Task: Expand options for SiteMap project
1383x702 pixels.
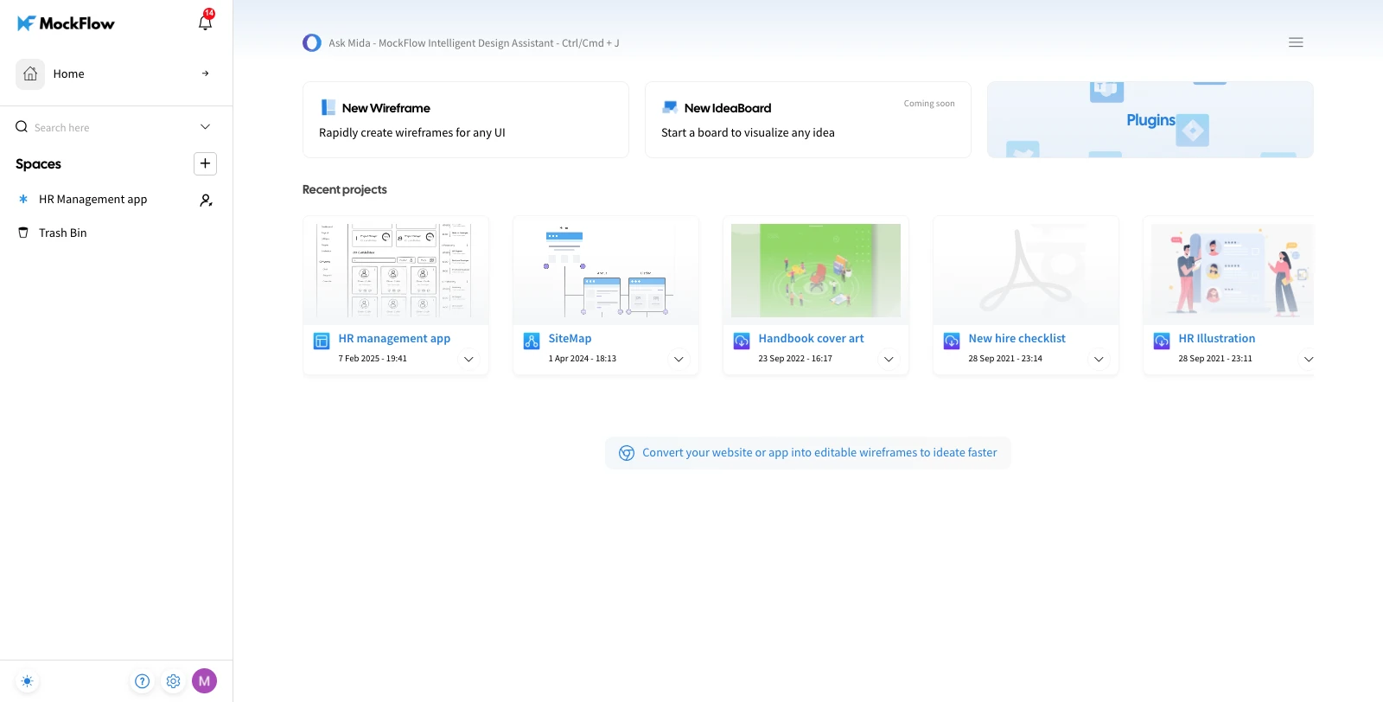Action: coord(679,359)
